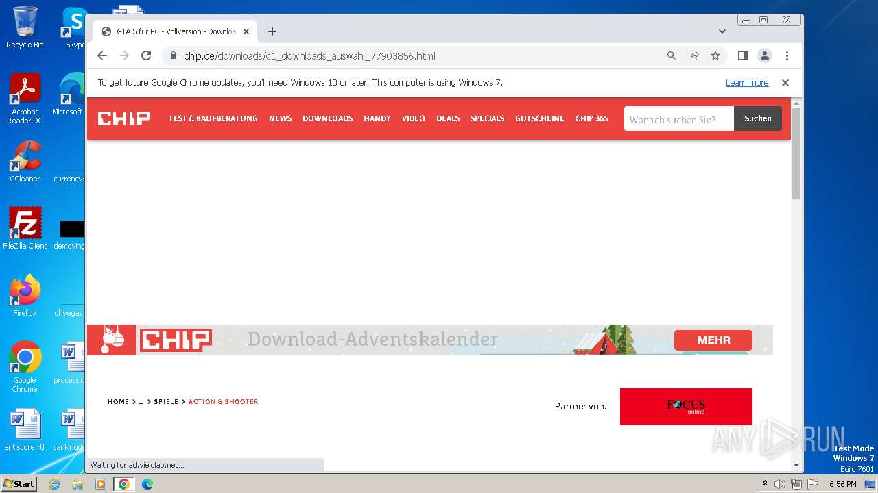Image resolution: width=878 pixels, height=493 pixels.
Task: Click the network tray icon
Action: point(796,484)
